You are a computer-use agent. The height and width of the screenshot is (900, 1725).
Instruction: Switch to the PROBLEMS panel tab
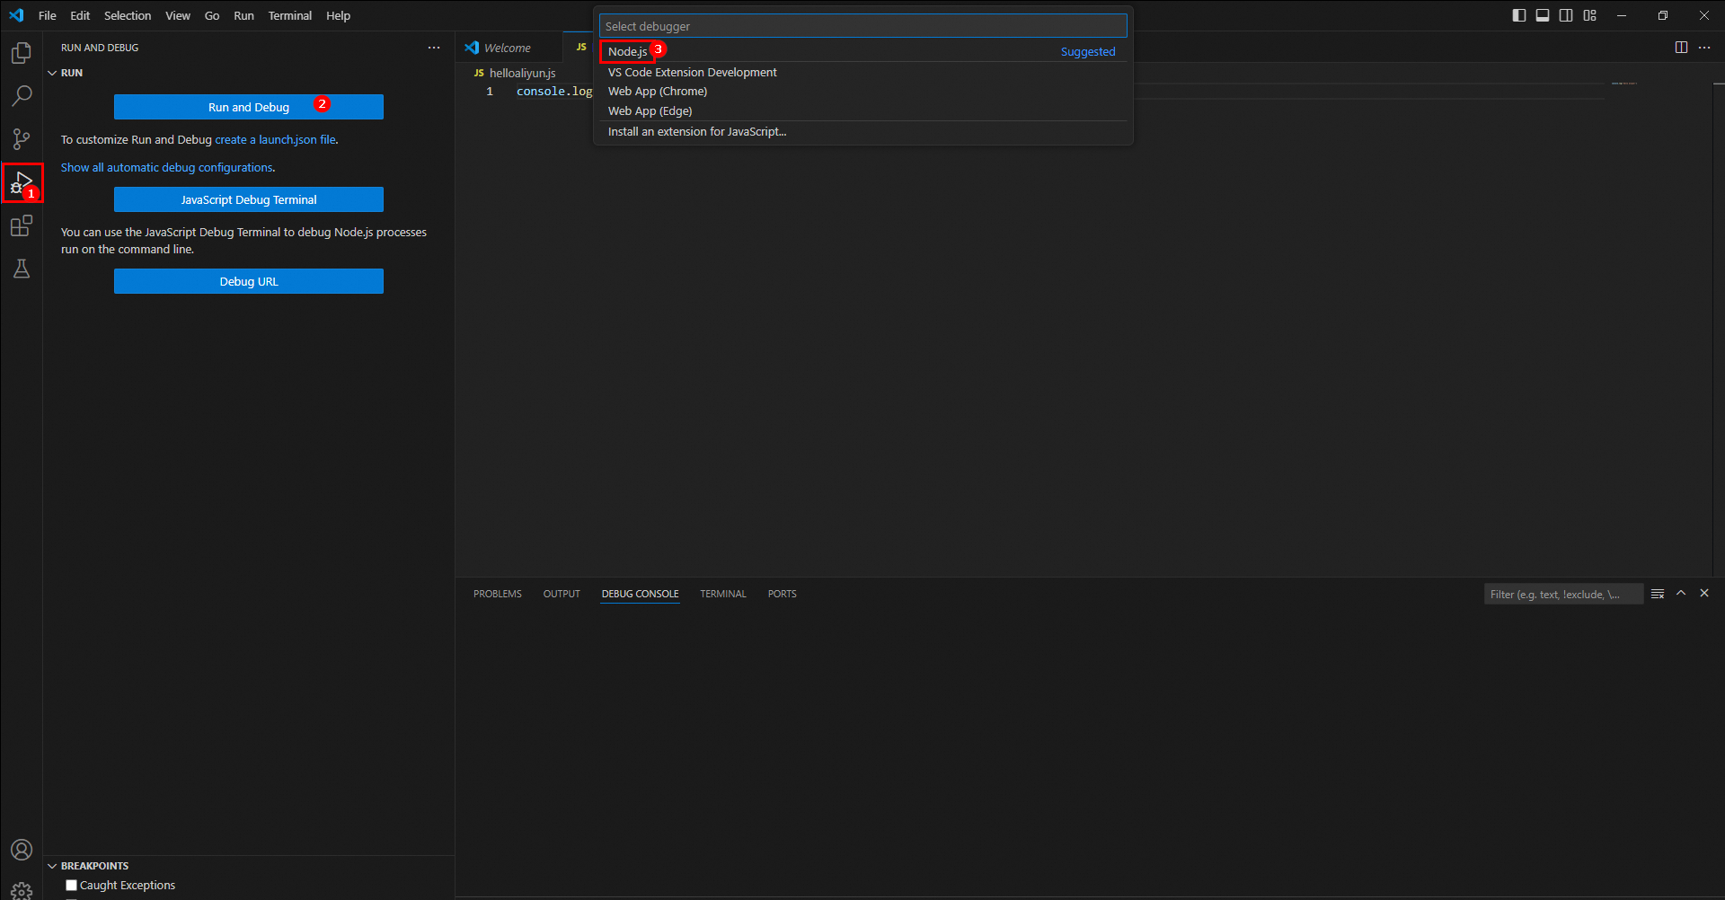click(498, 594)
